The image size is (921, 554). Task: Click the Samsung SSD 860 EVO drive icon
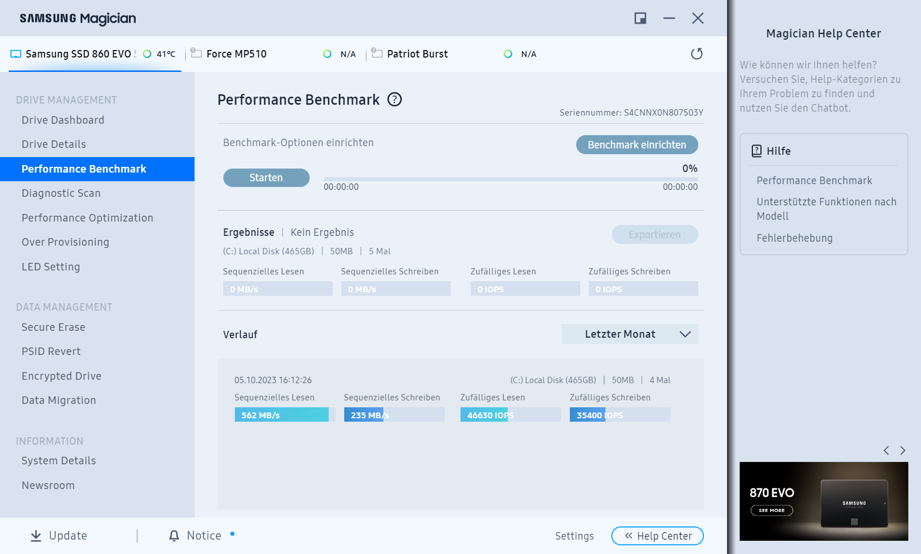coord(16,54)
